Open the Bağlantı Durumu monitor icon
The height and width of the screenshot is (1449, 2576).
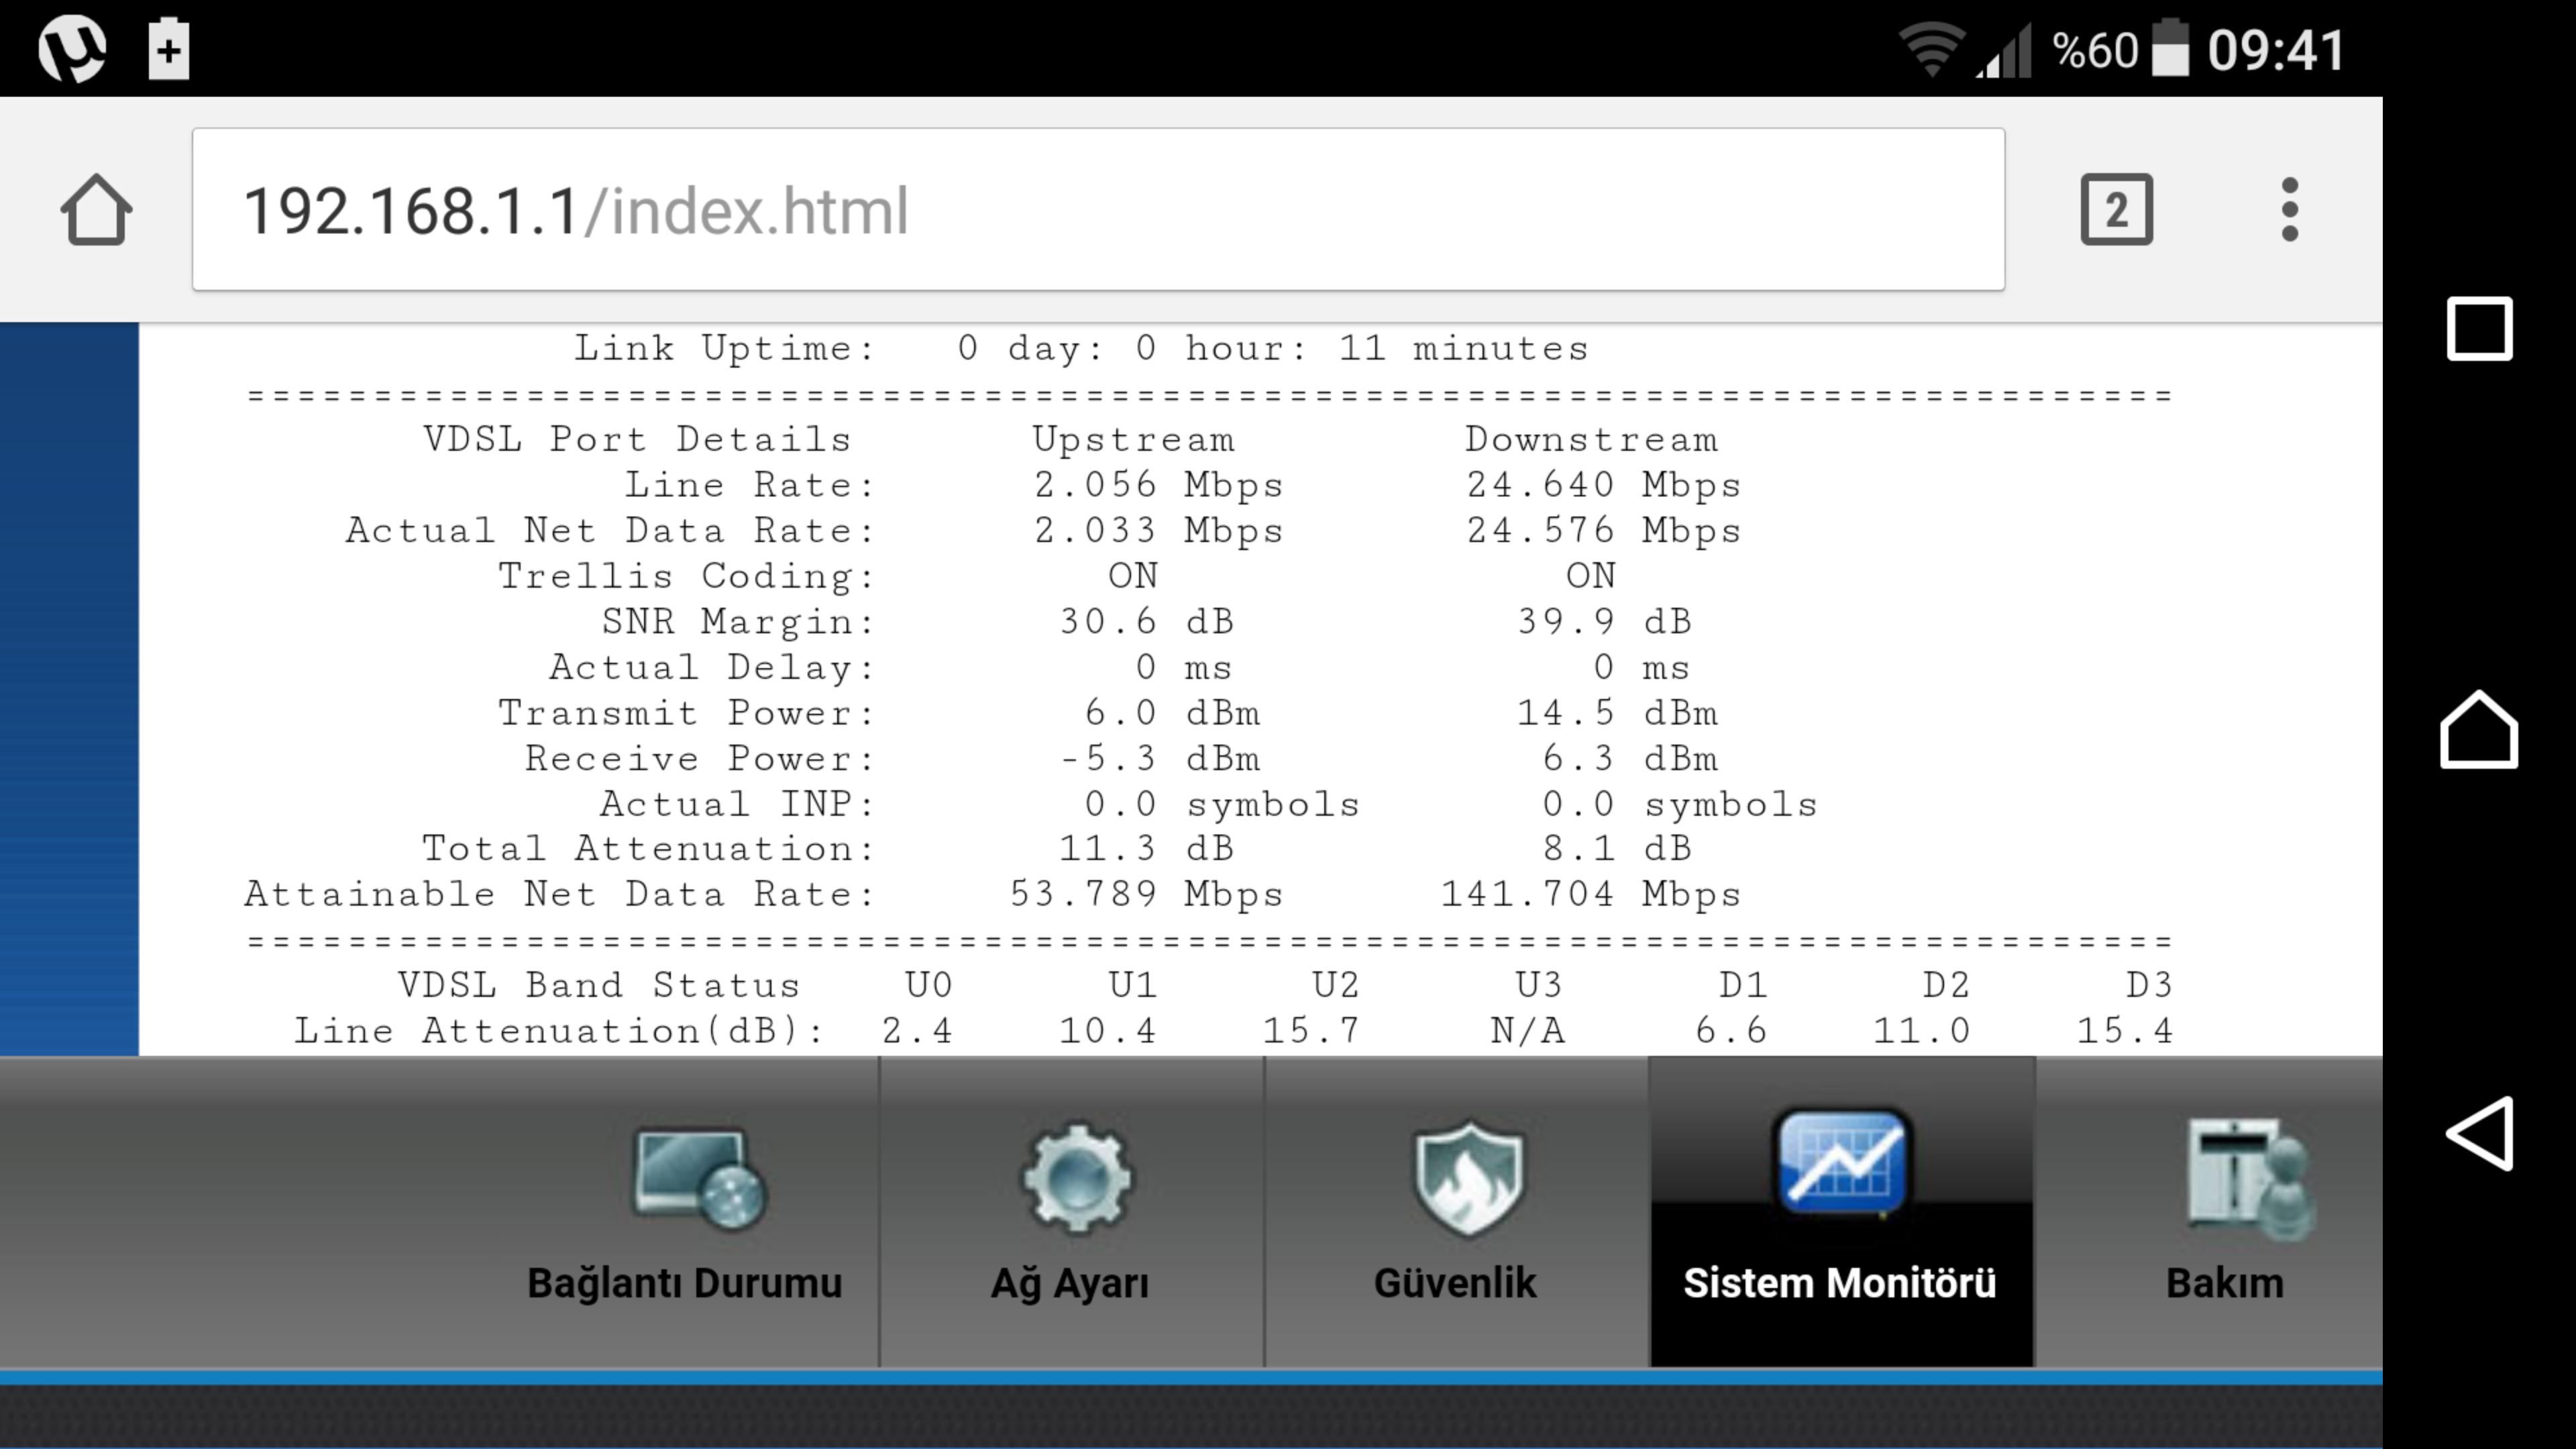[x=699, y=1179]
